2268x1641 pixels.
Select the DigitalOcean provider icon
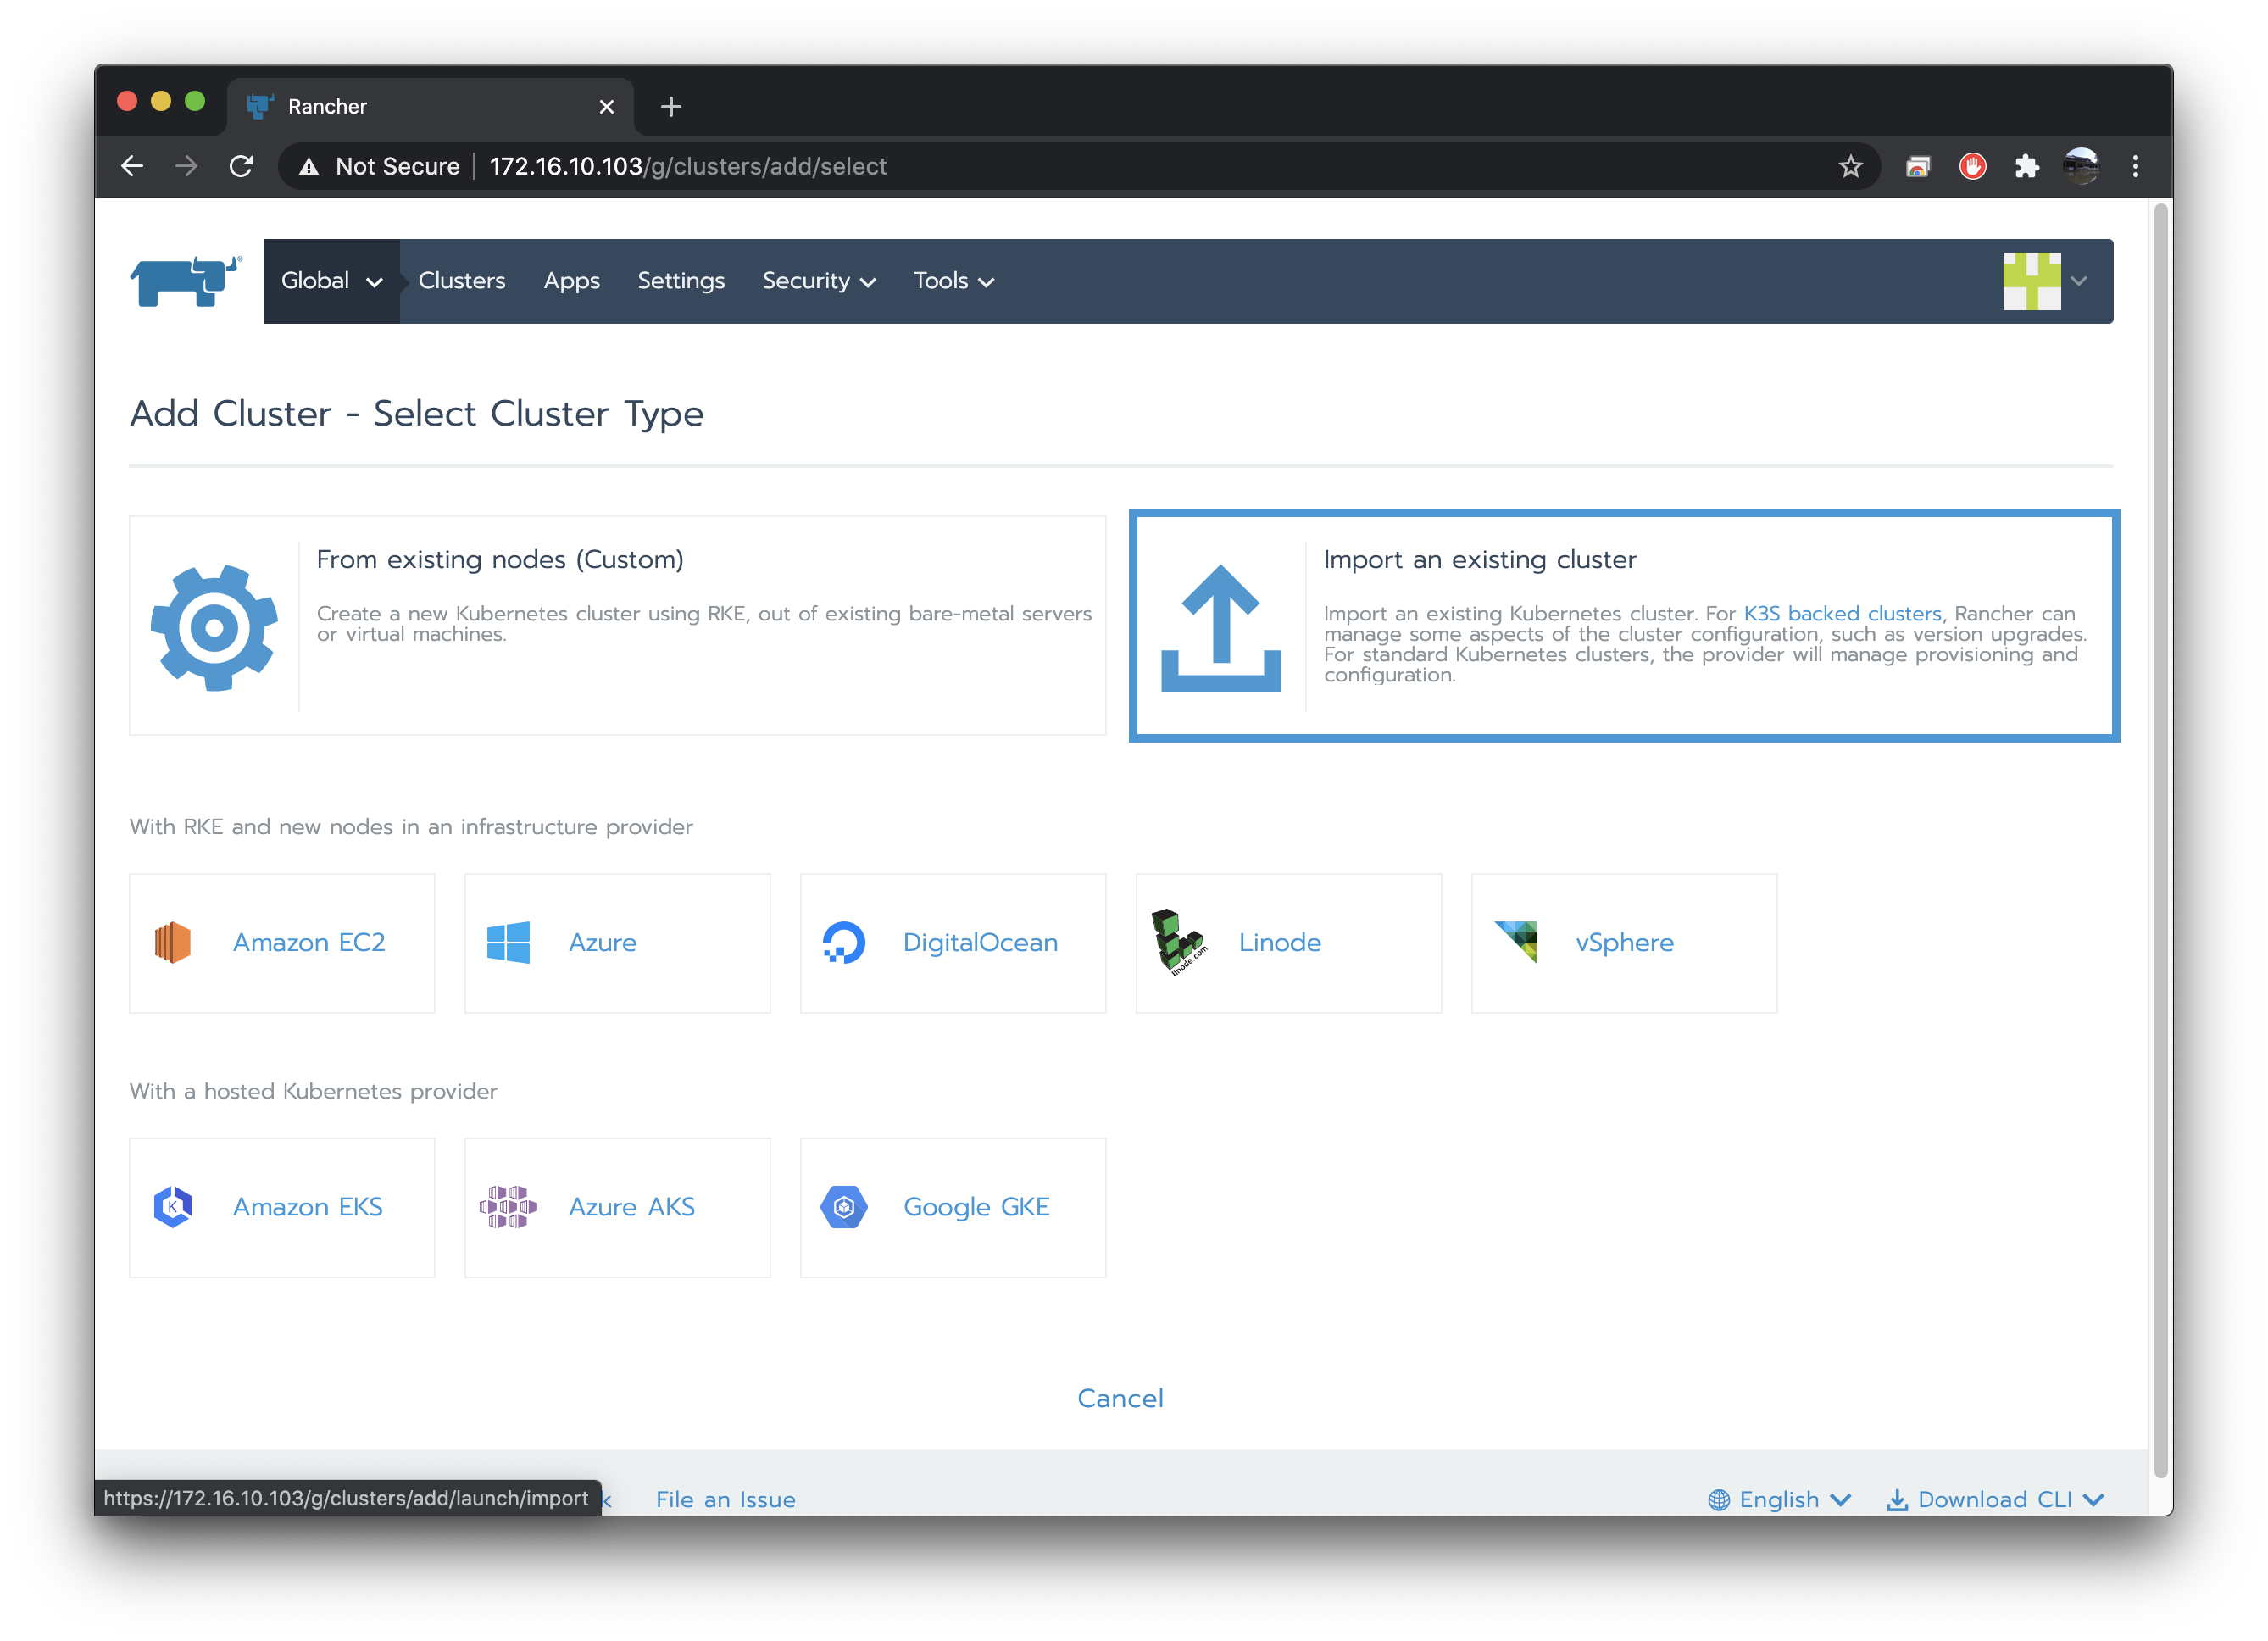(844, 942)
